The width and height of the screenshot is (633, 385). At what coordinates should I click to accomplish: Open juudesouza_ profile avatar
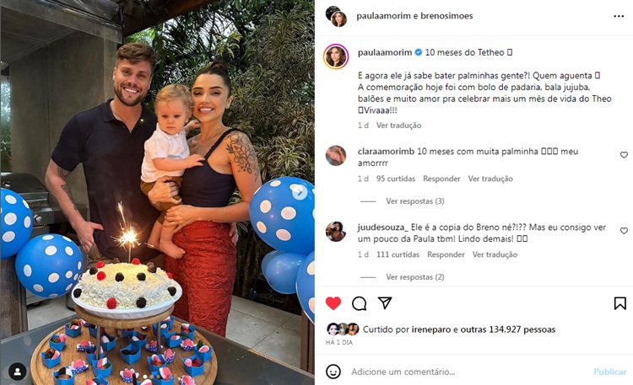pos(336,232)
